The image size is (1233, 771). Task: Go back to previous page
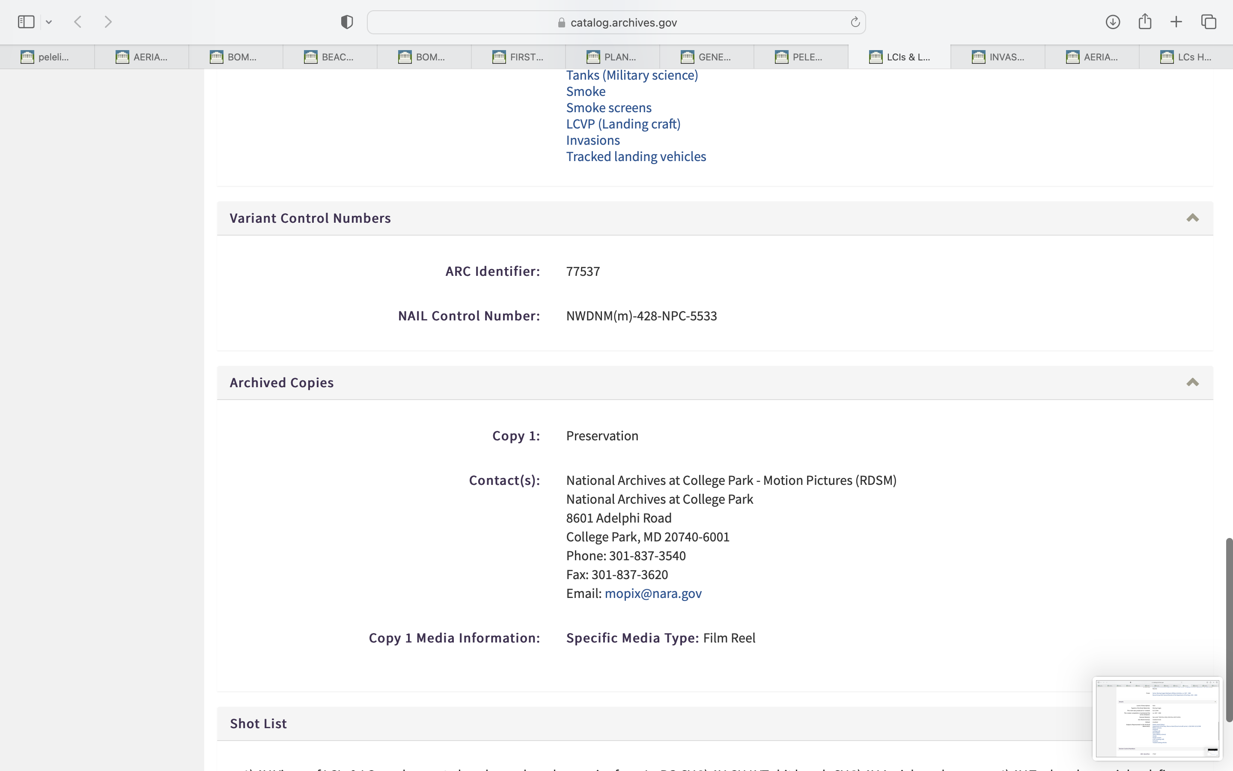click(x=78, y=22)
